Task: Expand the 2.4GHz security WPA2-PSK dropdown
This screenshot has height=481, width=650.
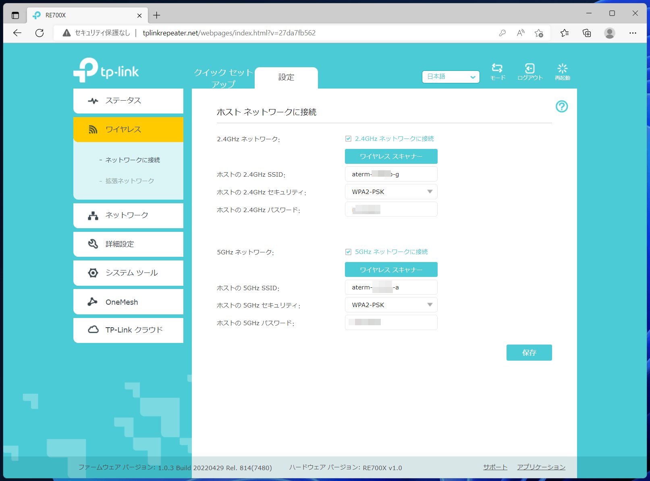Action: click(x=391, y=192)
